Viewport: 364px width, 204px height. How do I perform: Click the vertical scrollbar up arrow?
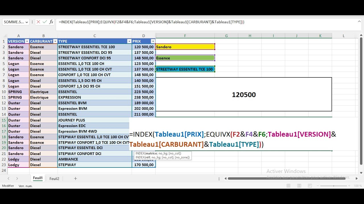[x=361, y=36]
